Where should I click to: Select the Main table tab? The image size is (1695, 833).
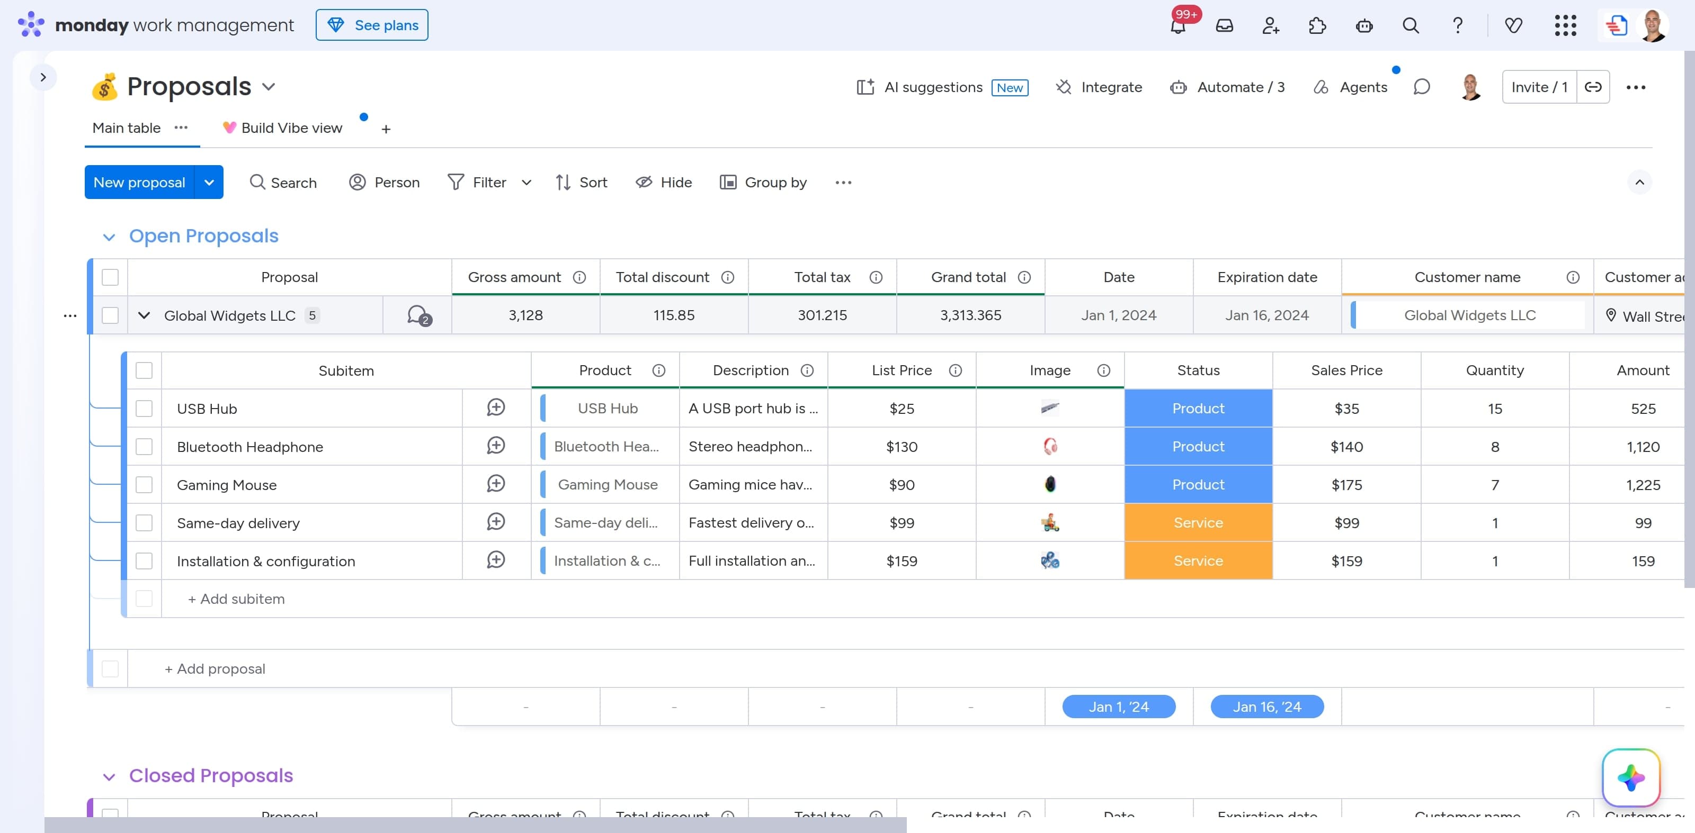tap(127, 128)
